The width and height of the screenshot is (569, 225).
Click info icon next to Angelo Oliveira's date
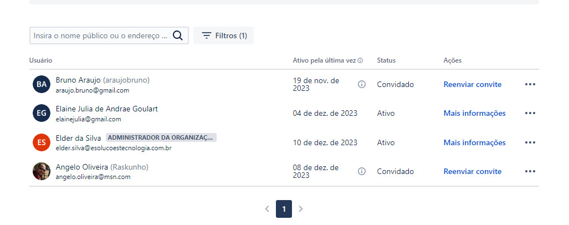click(362, 171)
